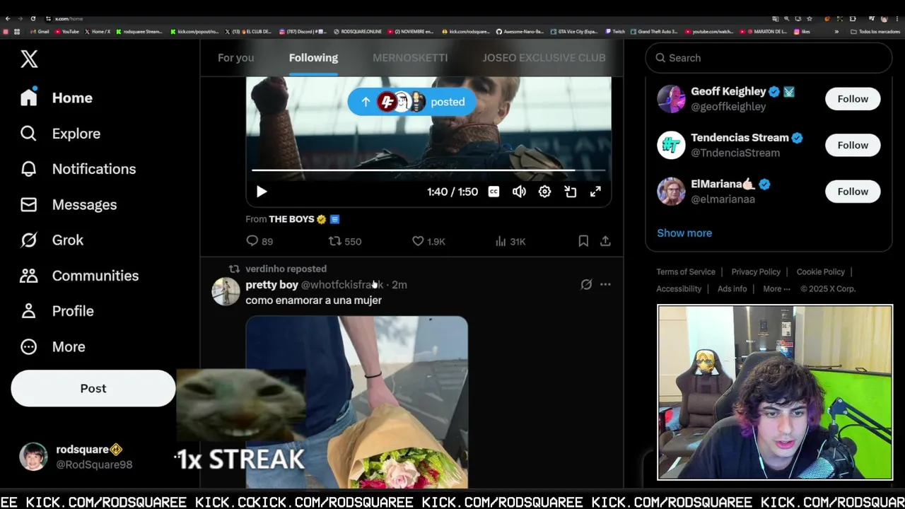Open Home from the sidebar
This screenshot has width=905, height=509.
tap(57, 98)
